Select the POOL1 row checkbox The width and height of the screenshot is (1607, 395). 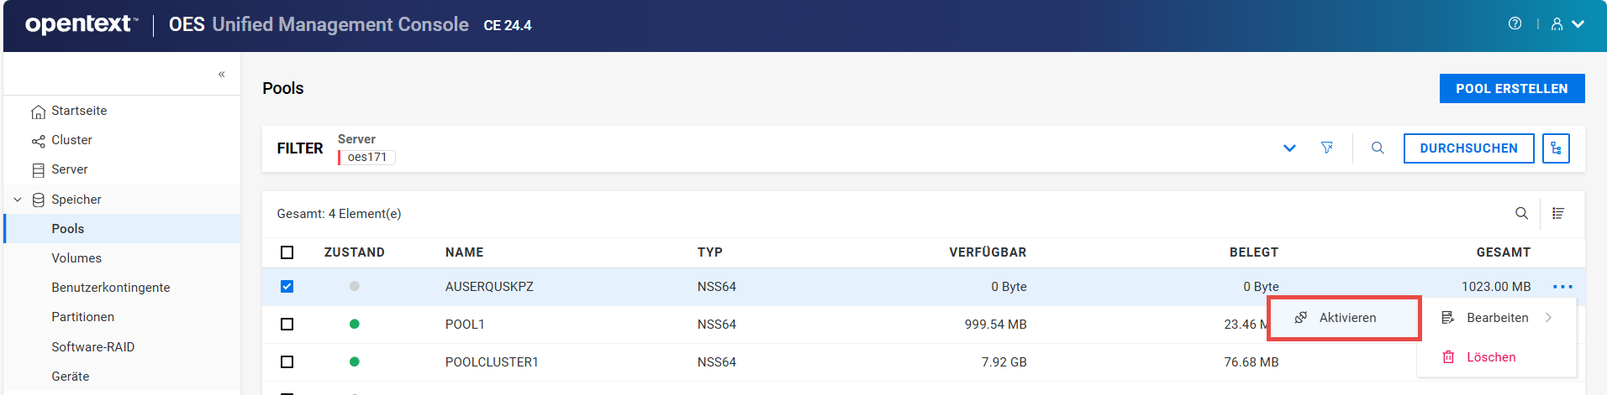287,325
